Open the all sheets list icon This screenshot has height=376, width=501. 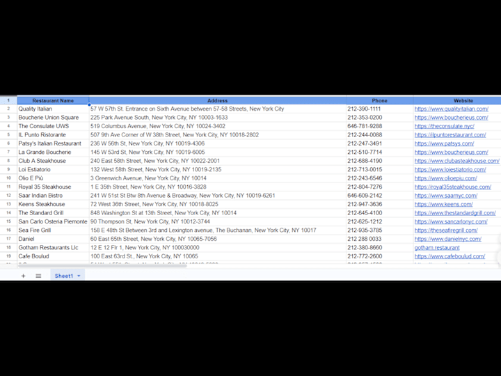point(38,276)
